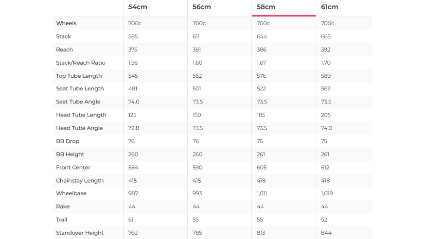Click the Chainstay Length row label

80,181
